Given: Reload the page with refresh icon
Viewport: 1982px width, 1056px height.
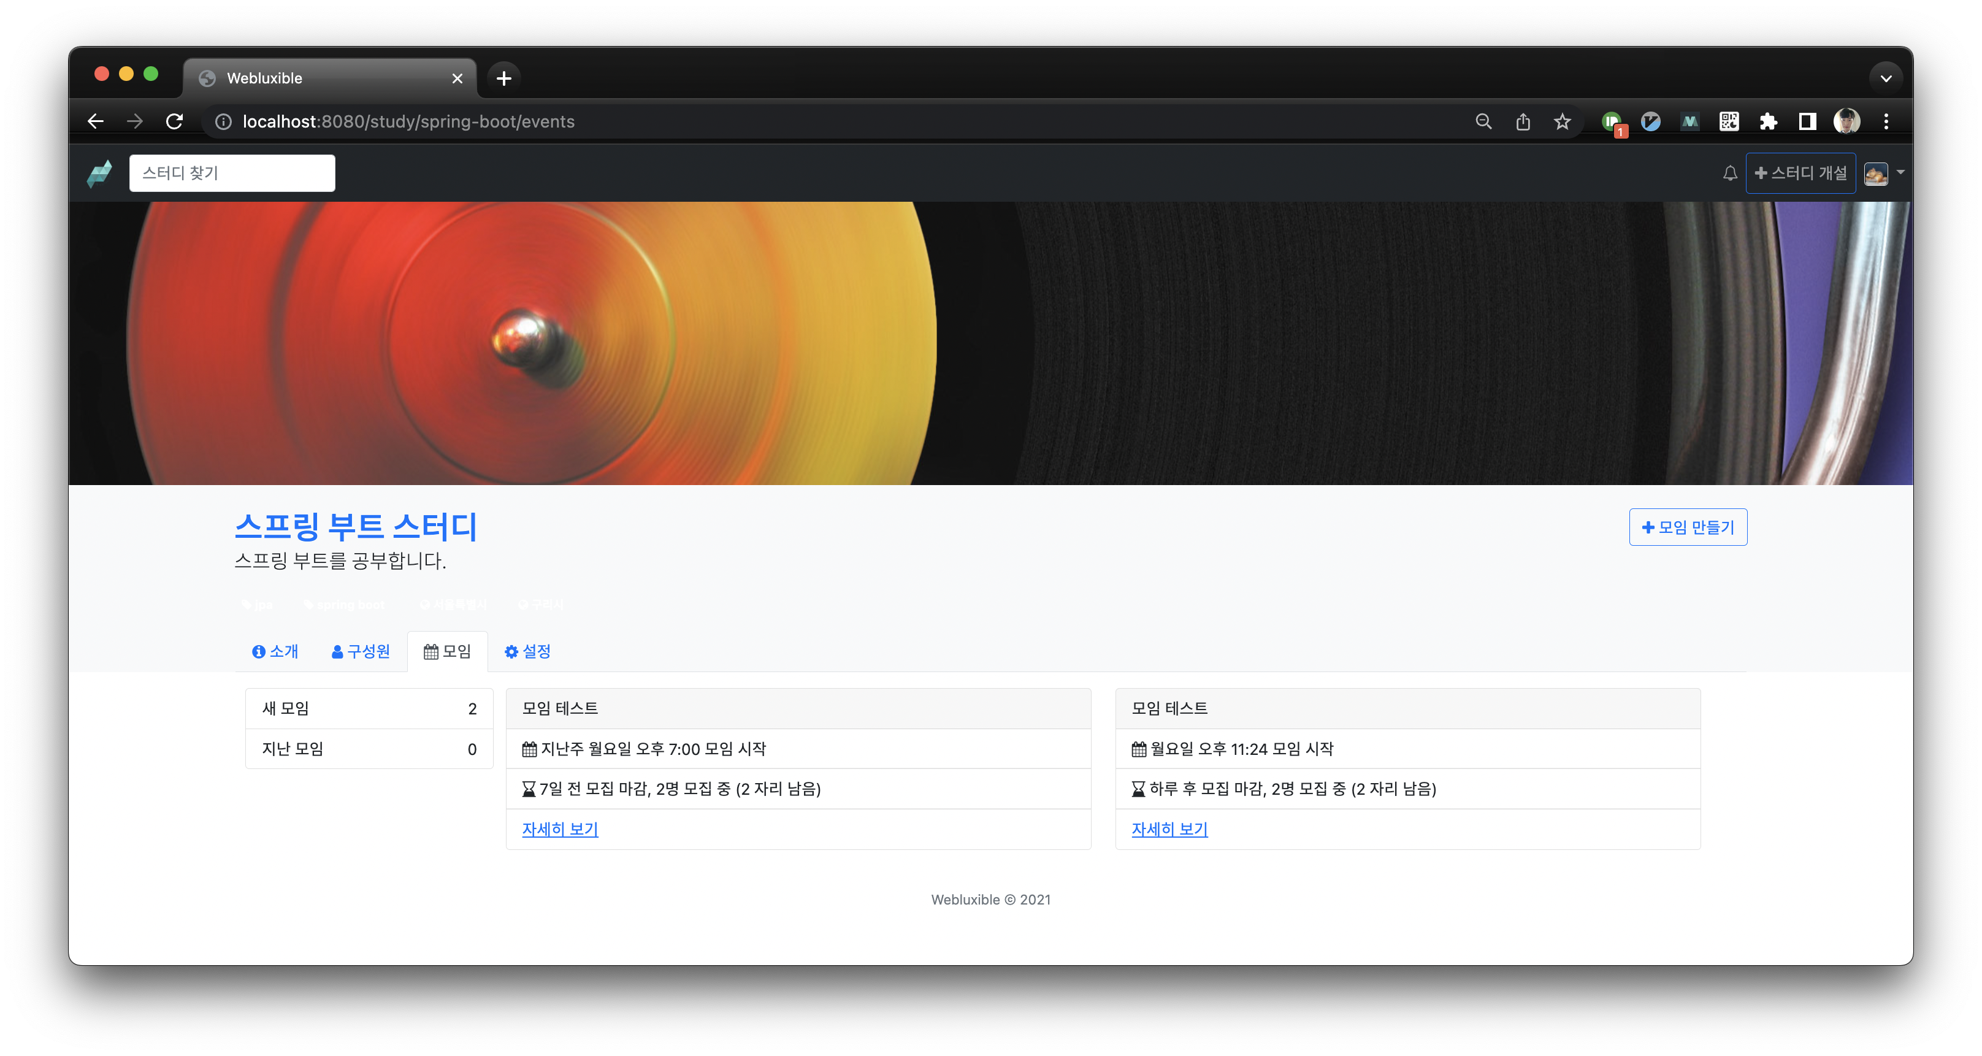Looking at the screenshot, I should [x=175, y=121].
